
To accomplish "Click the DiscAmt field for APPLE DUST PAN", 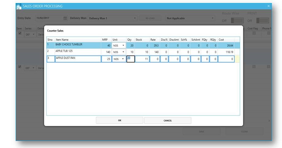I will pos(174,59).
